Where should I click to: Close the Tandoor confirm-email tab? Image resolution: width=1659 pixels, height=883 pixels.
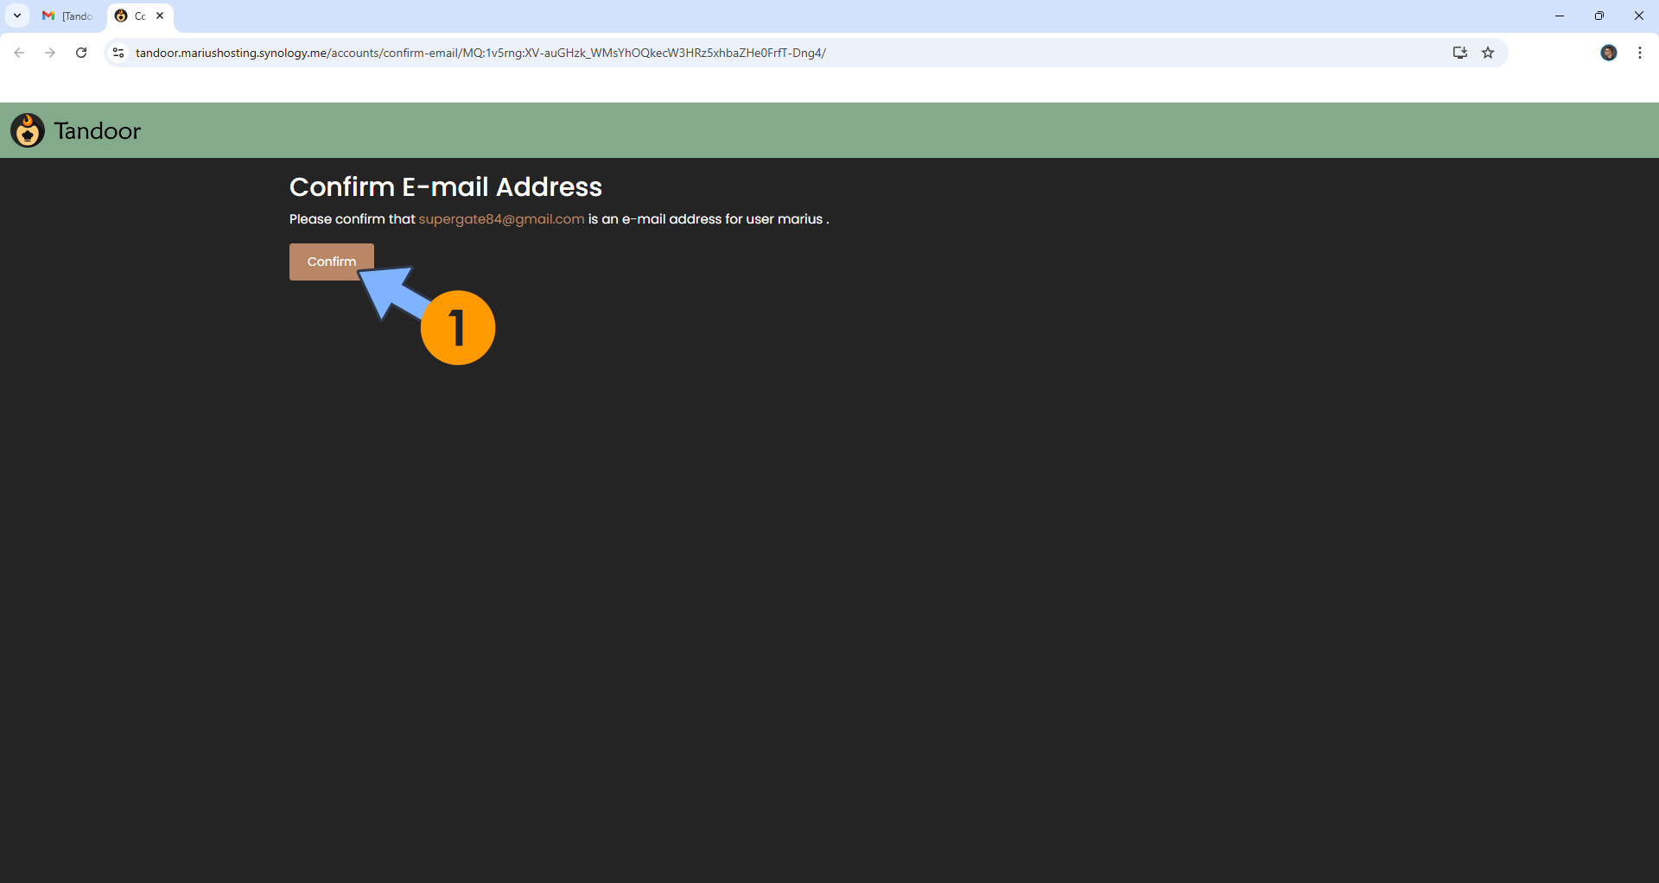(160, 16)
